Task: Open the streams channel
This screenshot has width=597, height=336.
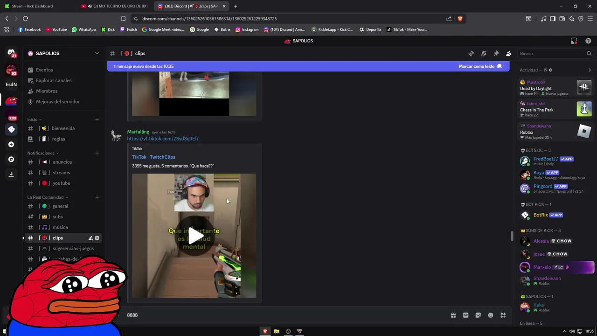Action: [x=63, y=173]
